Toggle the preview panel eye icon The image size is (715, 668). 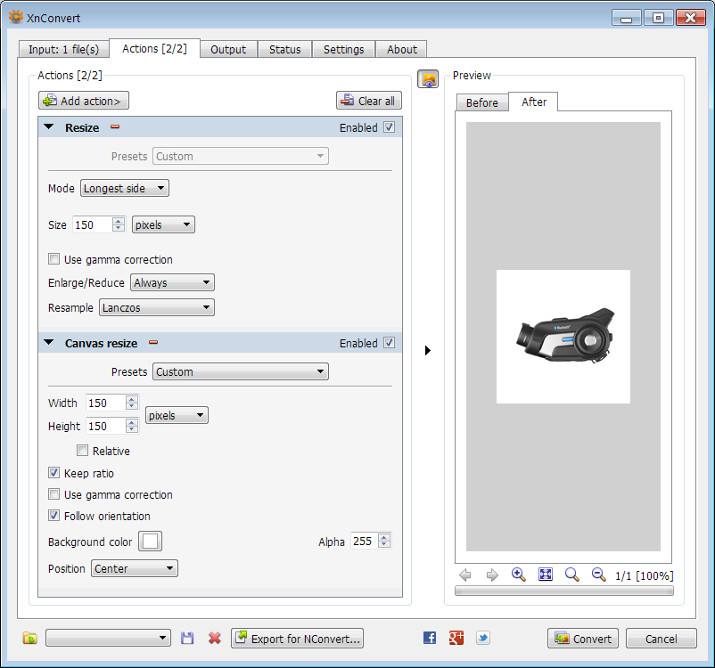coord(428,79)
